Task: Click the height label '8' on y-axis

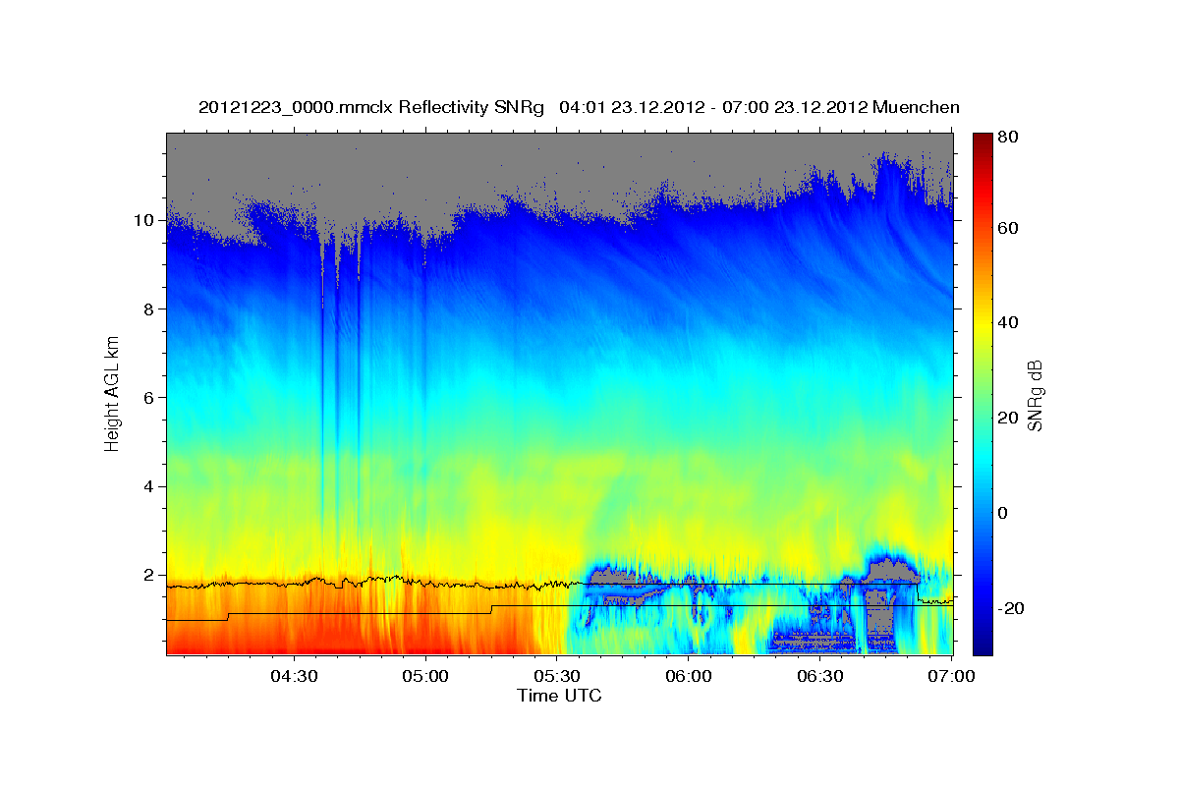Action: (x=149, y=309)
